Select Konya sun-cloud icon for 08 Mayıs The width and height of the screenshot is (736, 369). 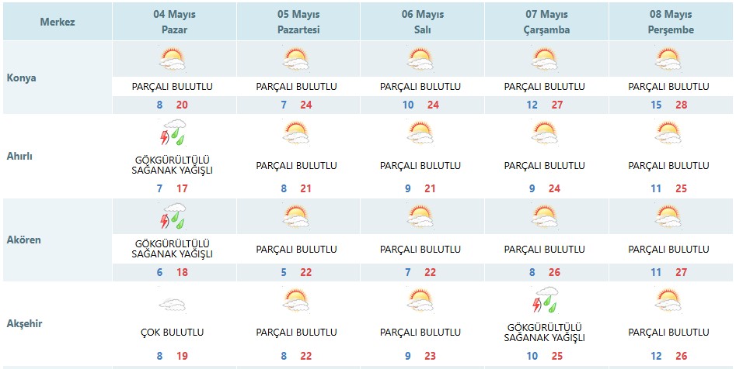tap(668, 59)
